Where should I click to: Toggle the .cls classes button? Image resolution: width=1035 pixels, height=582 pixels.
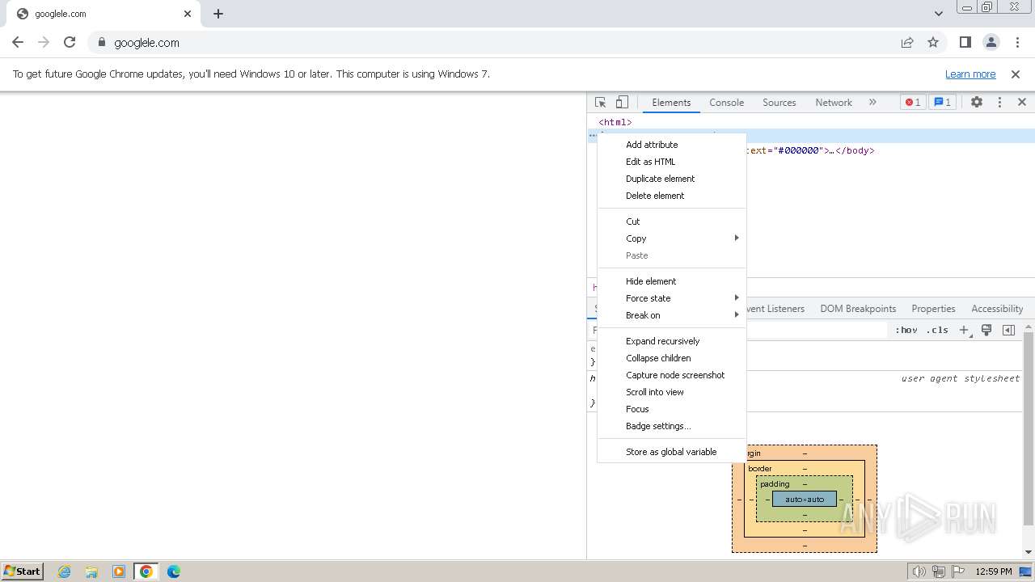click(937, 330)
